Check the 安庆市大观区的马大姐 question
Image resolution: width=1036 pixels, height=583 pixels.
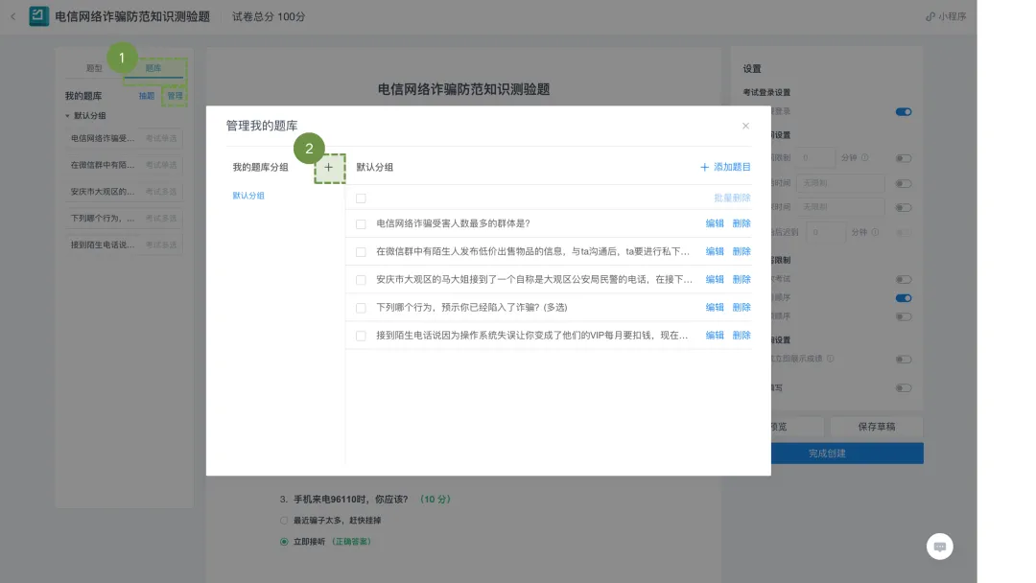(361, 280)
